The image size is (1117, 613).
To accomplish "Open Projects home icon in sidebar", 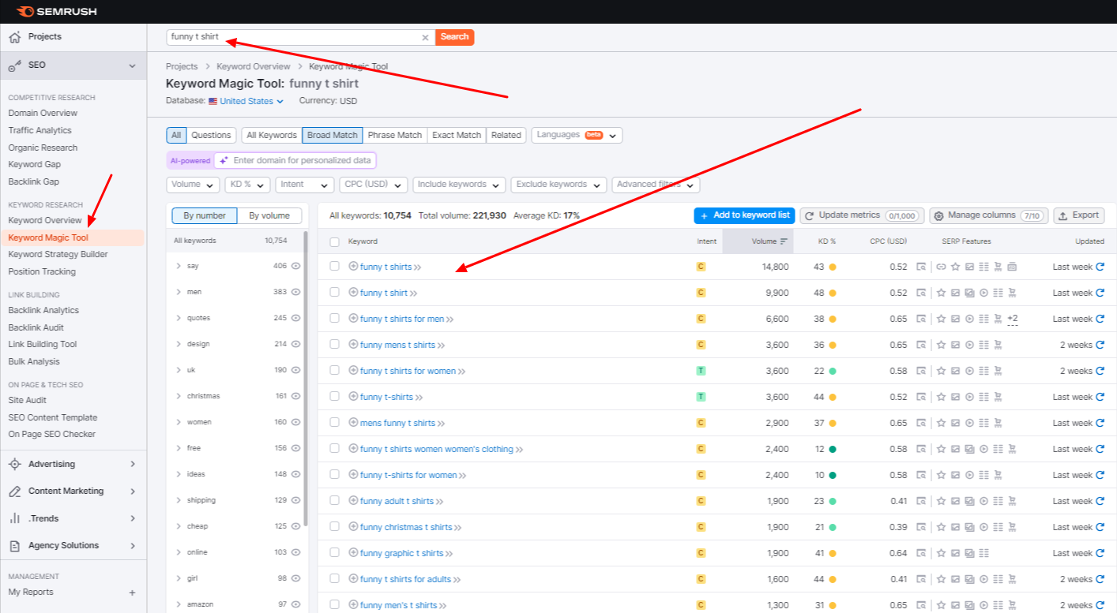I will point(15,37).
